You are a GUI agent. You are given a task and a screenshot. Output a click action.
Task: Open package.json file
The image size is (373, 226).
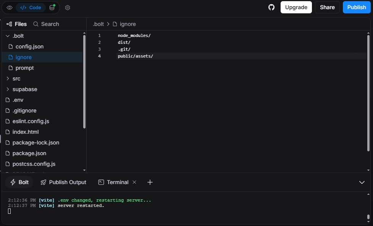pyautogui.click(x=42, y=153)
